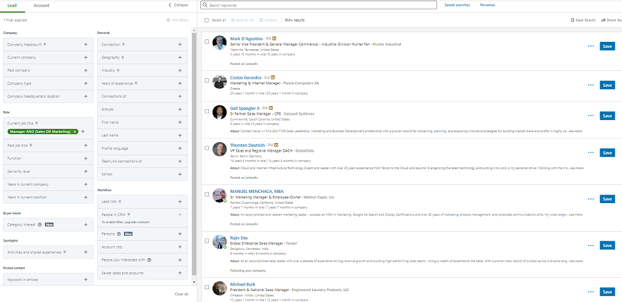The image size is (622, 302).
Task: Click Clear all filters
Action: 182,294
